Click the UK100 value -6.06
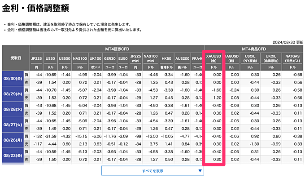The width and height of the screenshot is (305, 178). [x=96, y=136]
